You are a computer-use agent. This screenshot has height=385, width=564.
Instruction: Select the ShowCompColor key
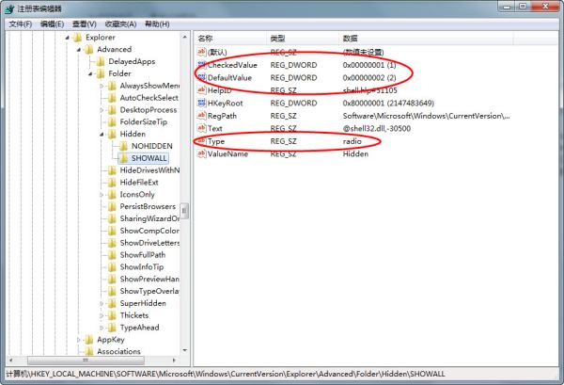point(149,231)
